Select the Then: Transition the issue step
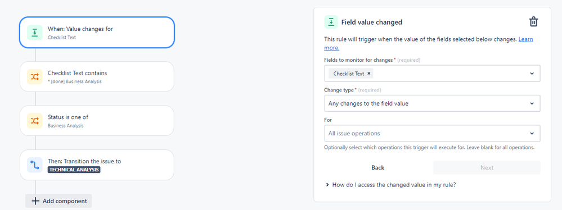The image size is (562, 210). pyautogui.click(x=97, y=165)
